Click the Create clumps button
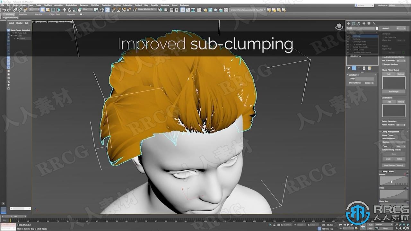Screen dimensions: 411x231 pos(388,159)
